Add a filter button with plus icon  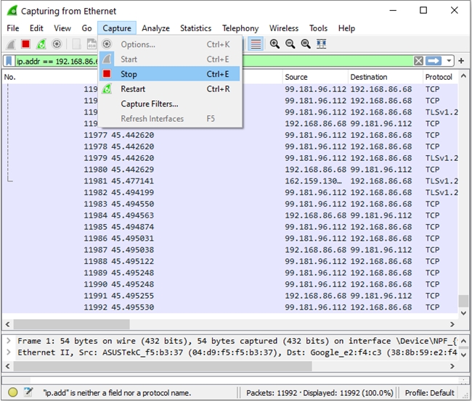click(x=461, y=61)
